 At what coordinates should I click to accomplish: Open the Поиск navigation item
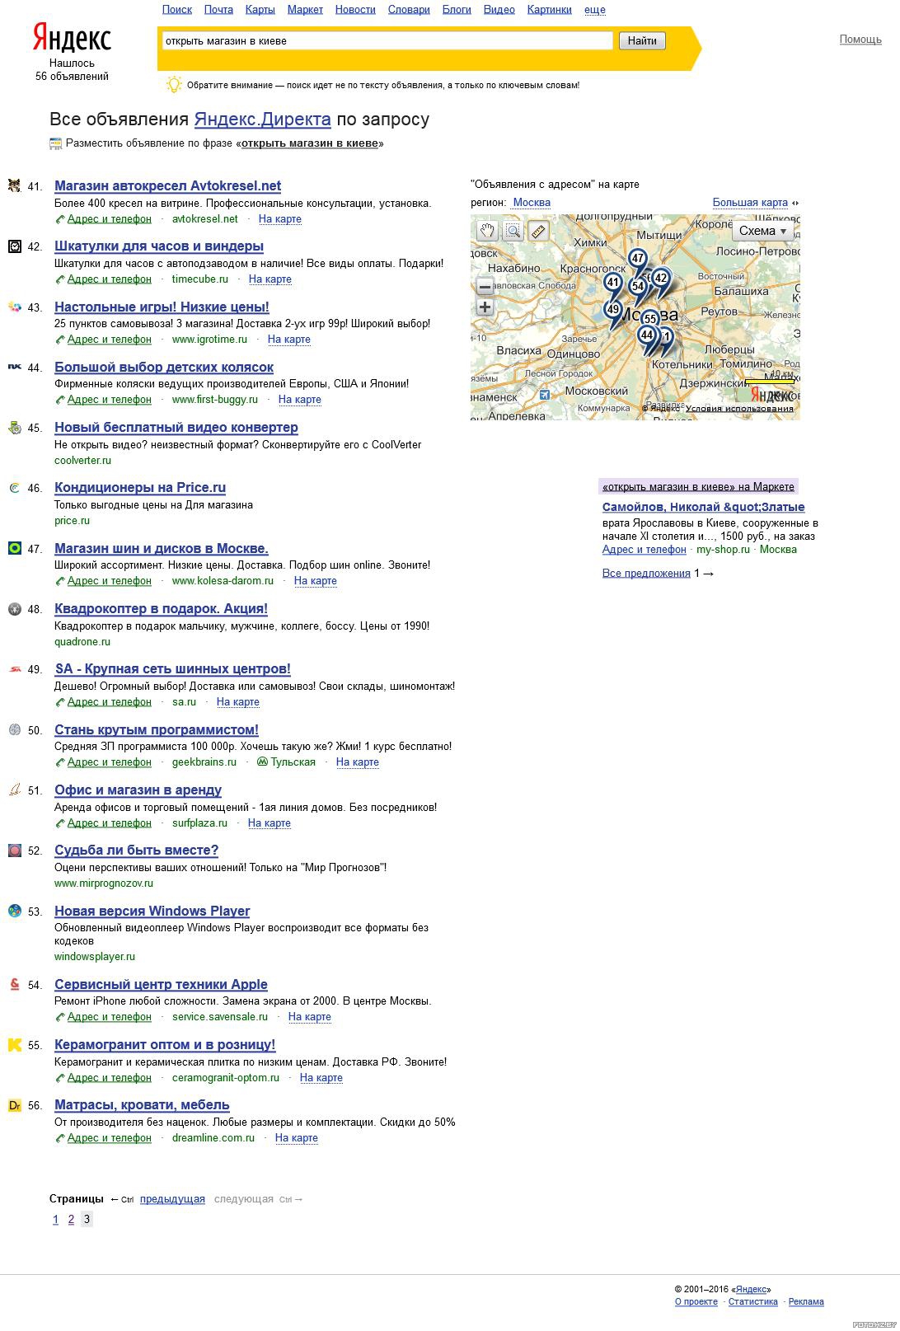[x=177, y=9]
